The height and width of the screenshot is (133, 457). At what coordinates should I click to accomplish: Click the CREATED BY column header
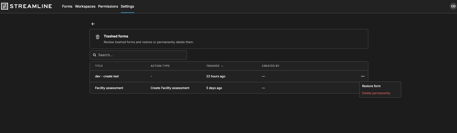[271, 66]
